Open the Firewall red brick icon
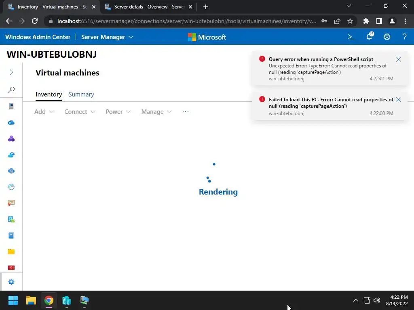This screenshot has width=414, height=310. pyautogui.click(x=11, y=268)
